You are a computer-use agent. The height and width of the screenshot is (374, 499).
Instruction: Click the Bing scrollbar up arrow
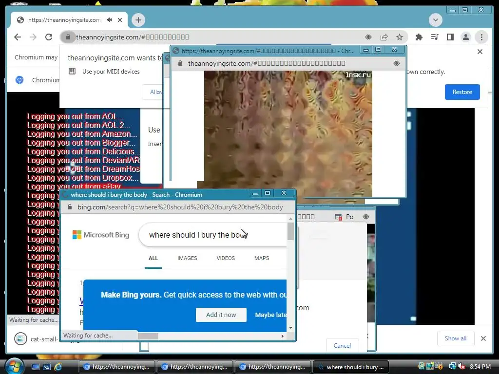pos(290,219)
